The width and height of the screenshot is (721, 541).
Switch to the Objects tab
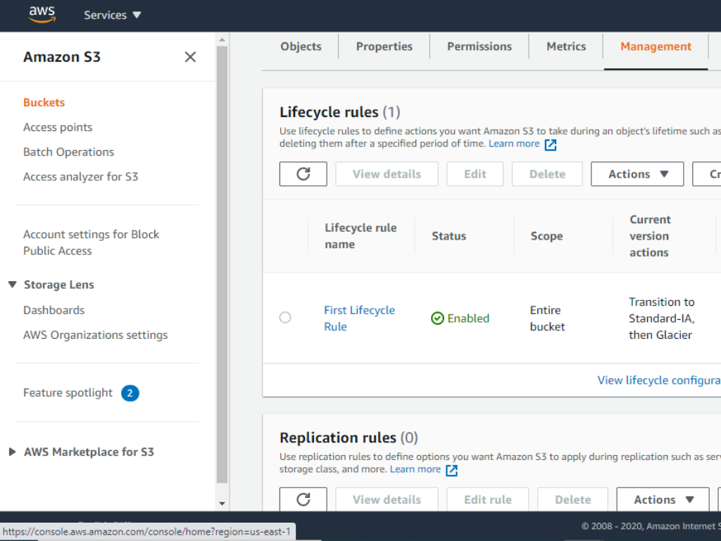[x=301, y=46]
